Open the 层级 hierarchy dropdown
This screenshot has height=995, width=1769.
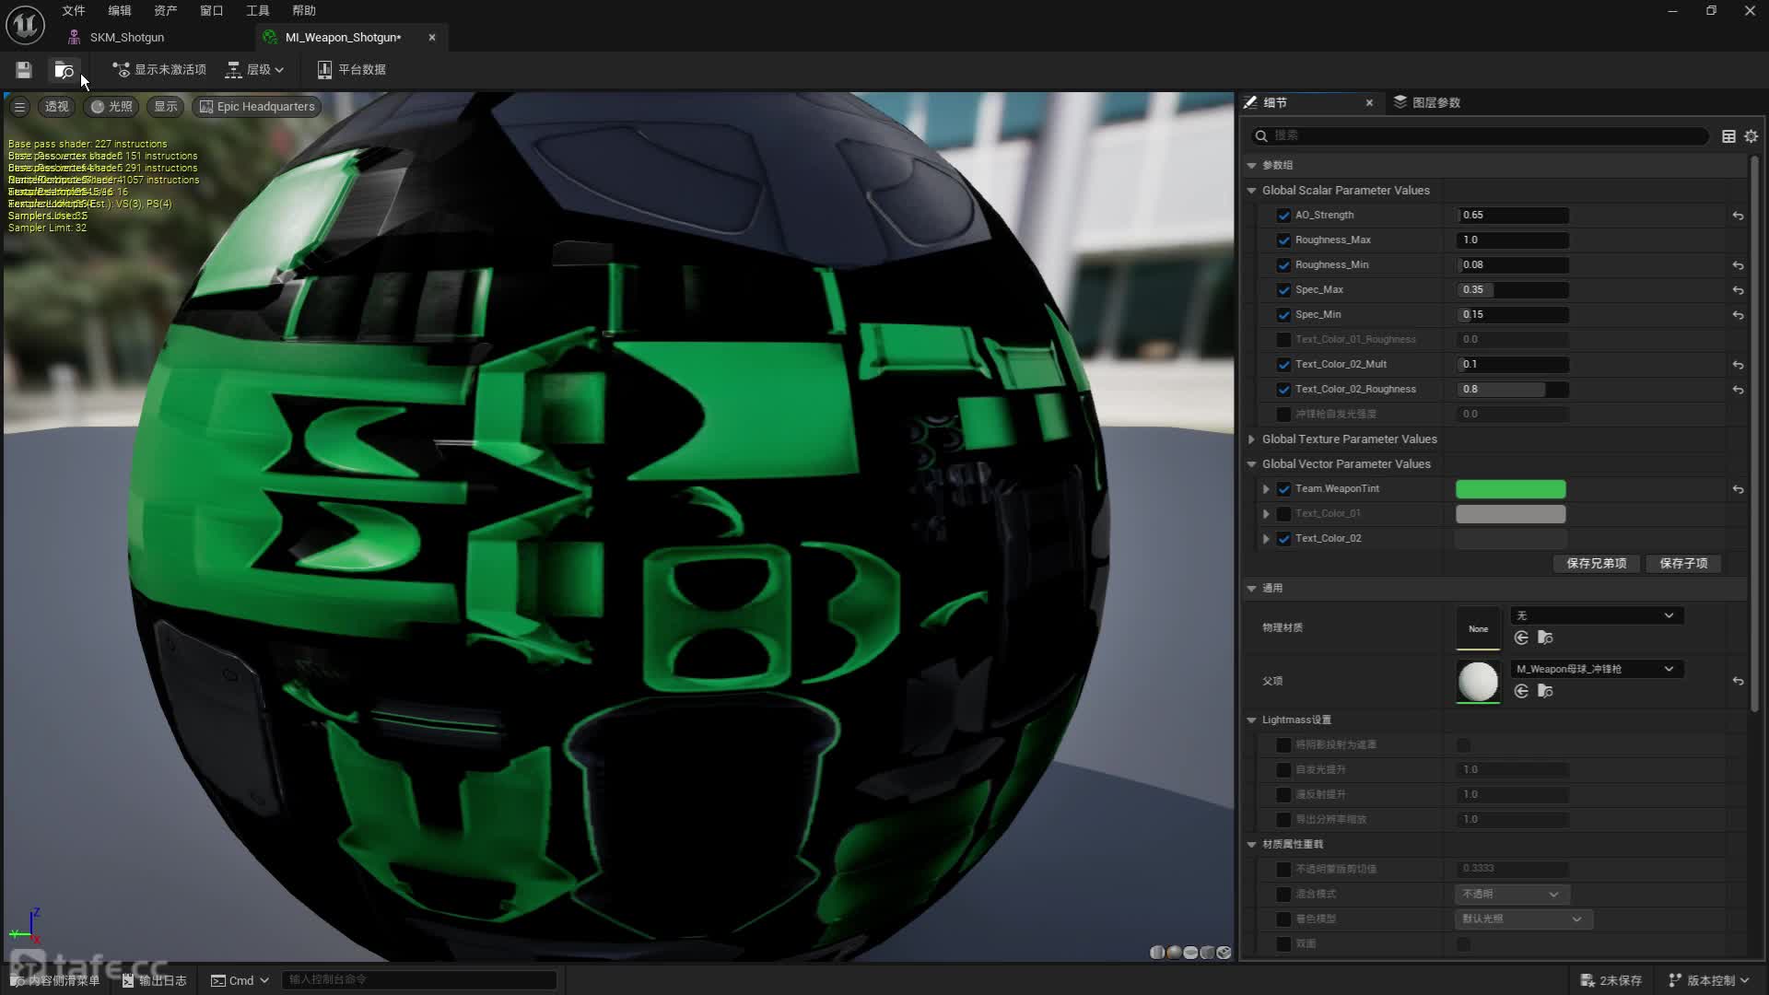point(255,70)
